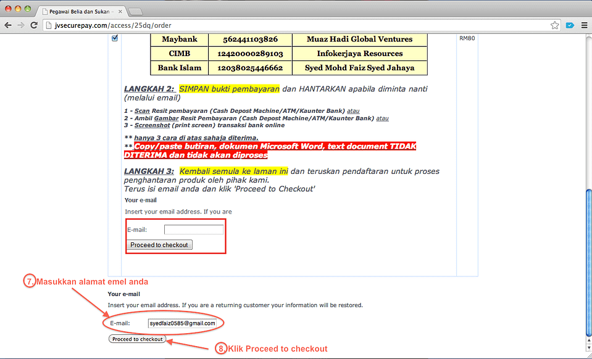Bookmark this page with the star icon
The height and width of the screenshot is (359, 592).
click(x=554, y=25)
